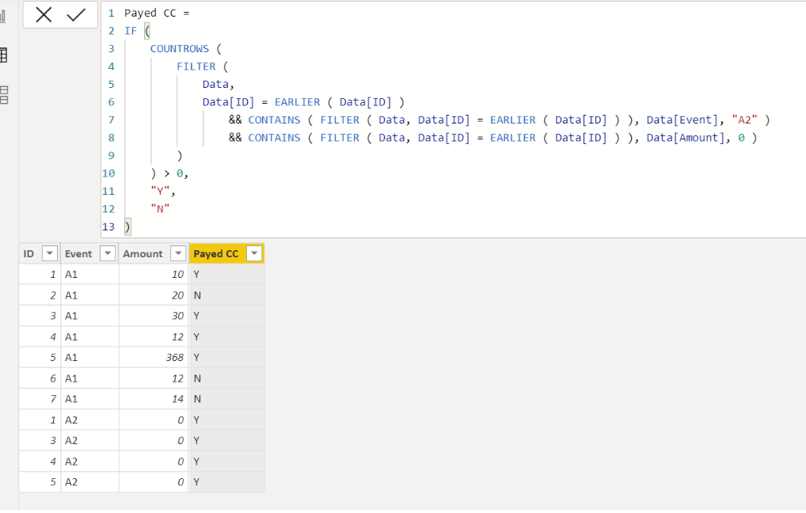This screenshot has height=513, width=806.
Task: Click line number 13 in editor gutter
Action: tap(108, 226)
